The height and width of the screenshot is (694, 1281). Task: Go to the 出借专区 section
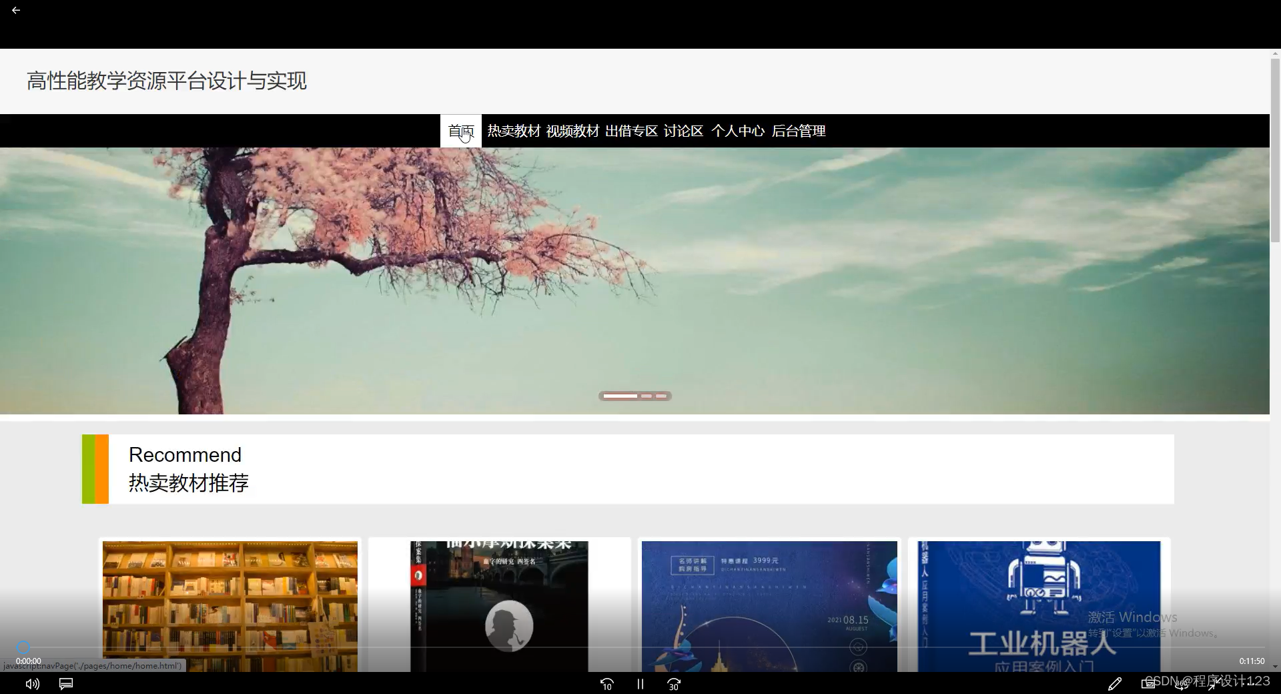click(x=631, y=131)
